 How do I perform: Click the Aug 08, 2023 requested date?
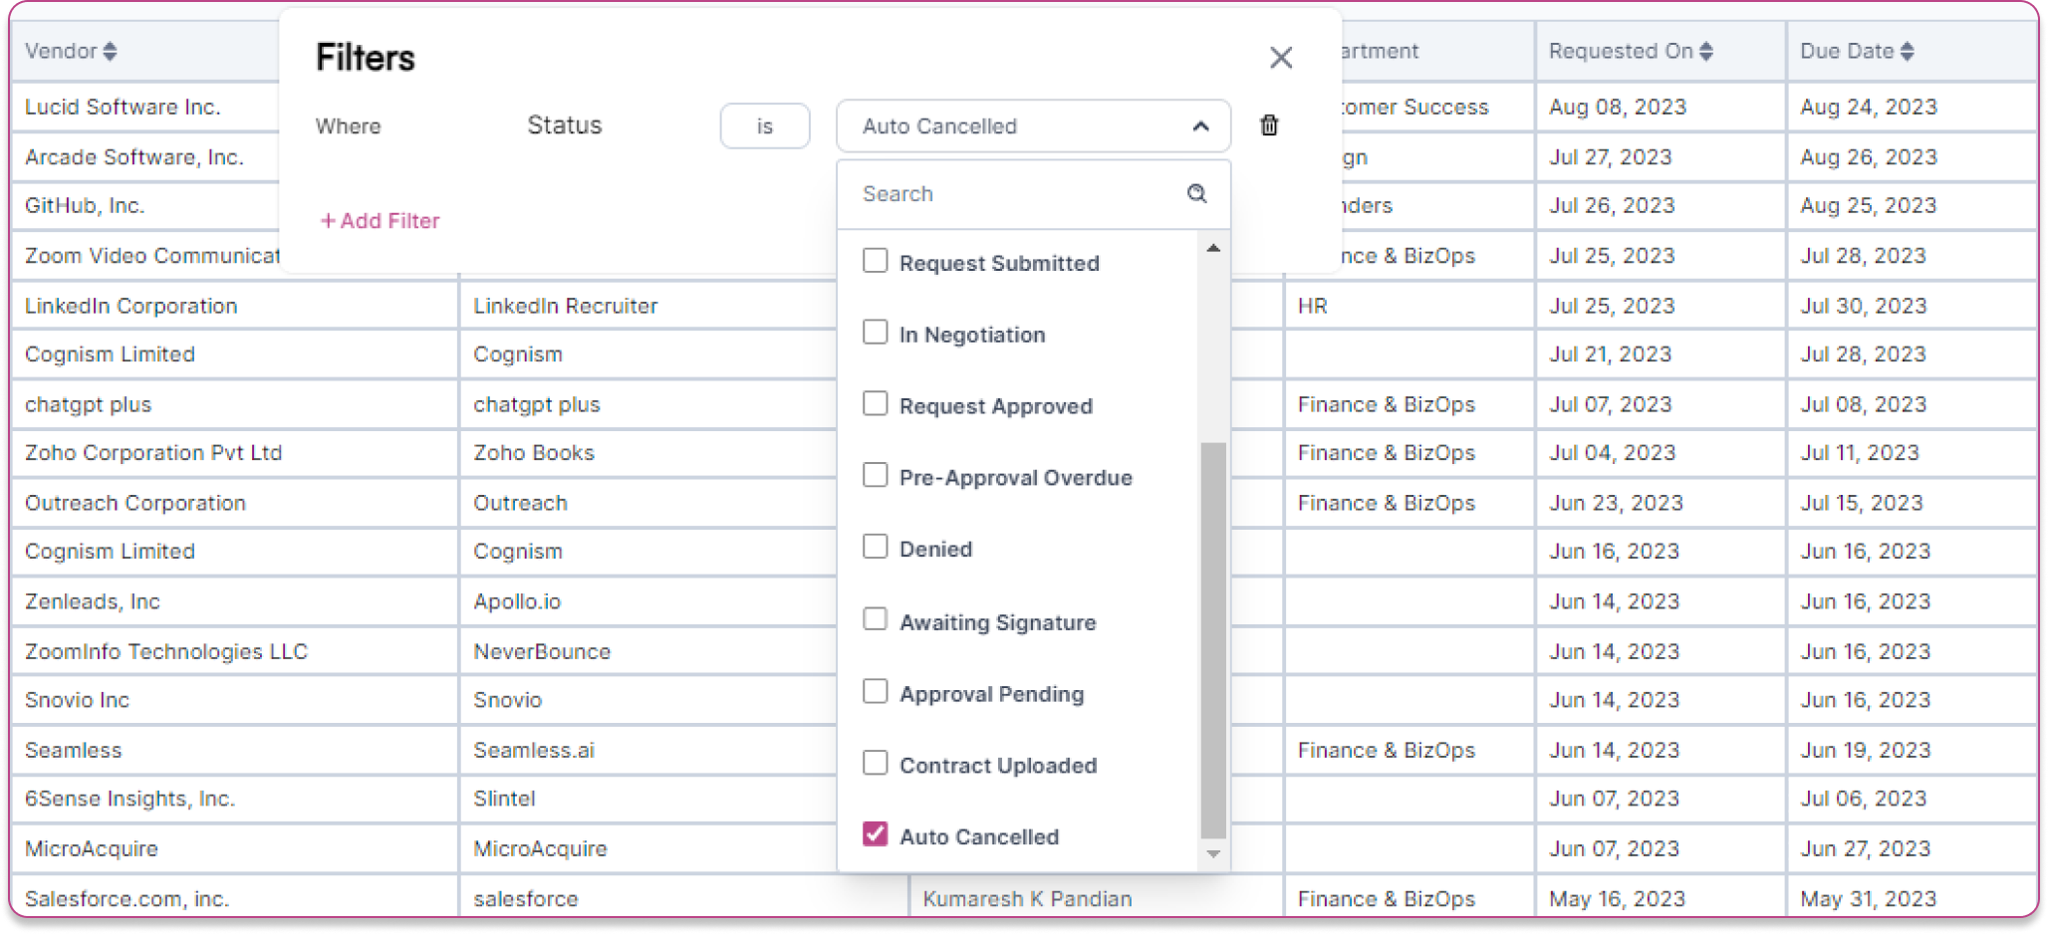[1618, 108]
